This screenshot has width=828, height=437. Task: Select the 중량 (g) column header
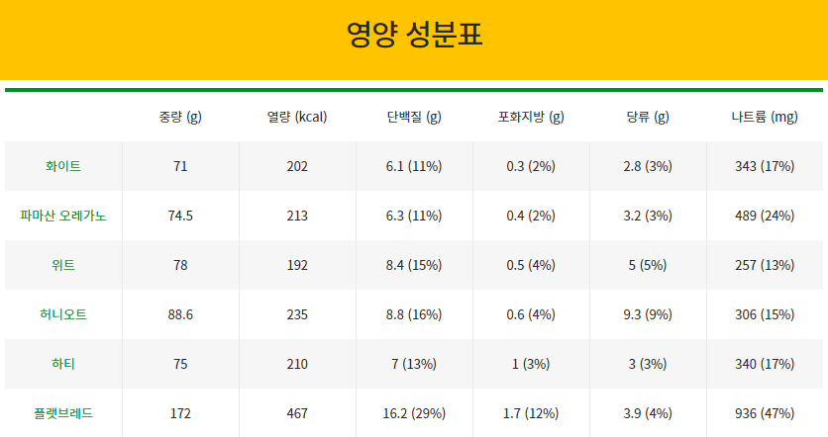[x=180, y=117]
